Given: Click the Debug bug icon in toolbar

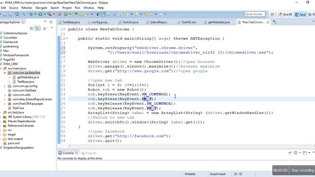Looking at the screenshot, I should click(x=31, y=14).
